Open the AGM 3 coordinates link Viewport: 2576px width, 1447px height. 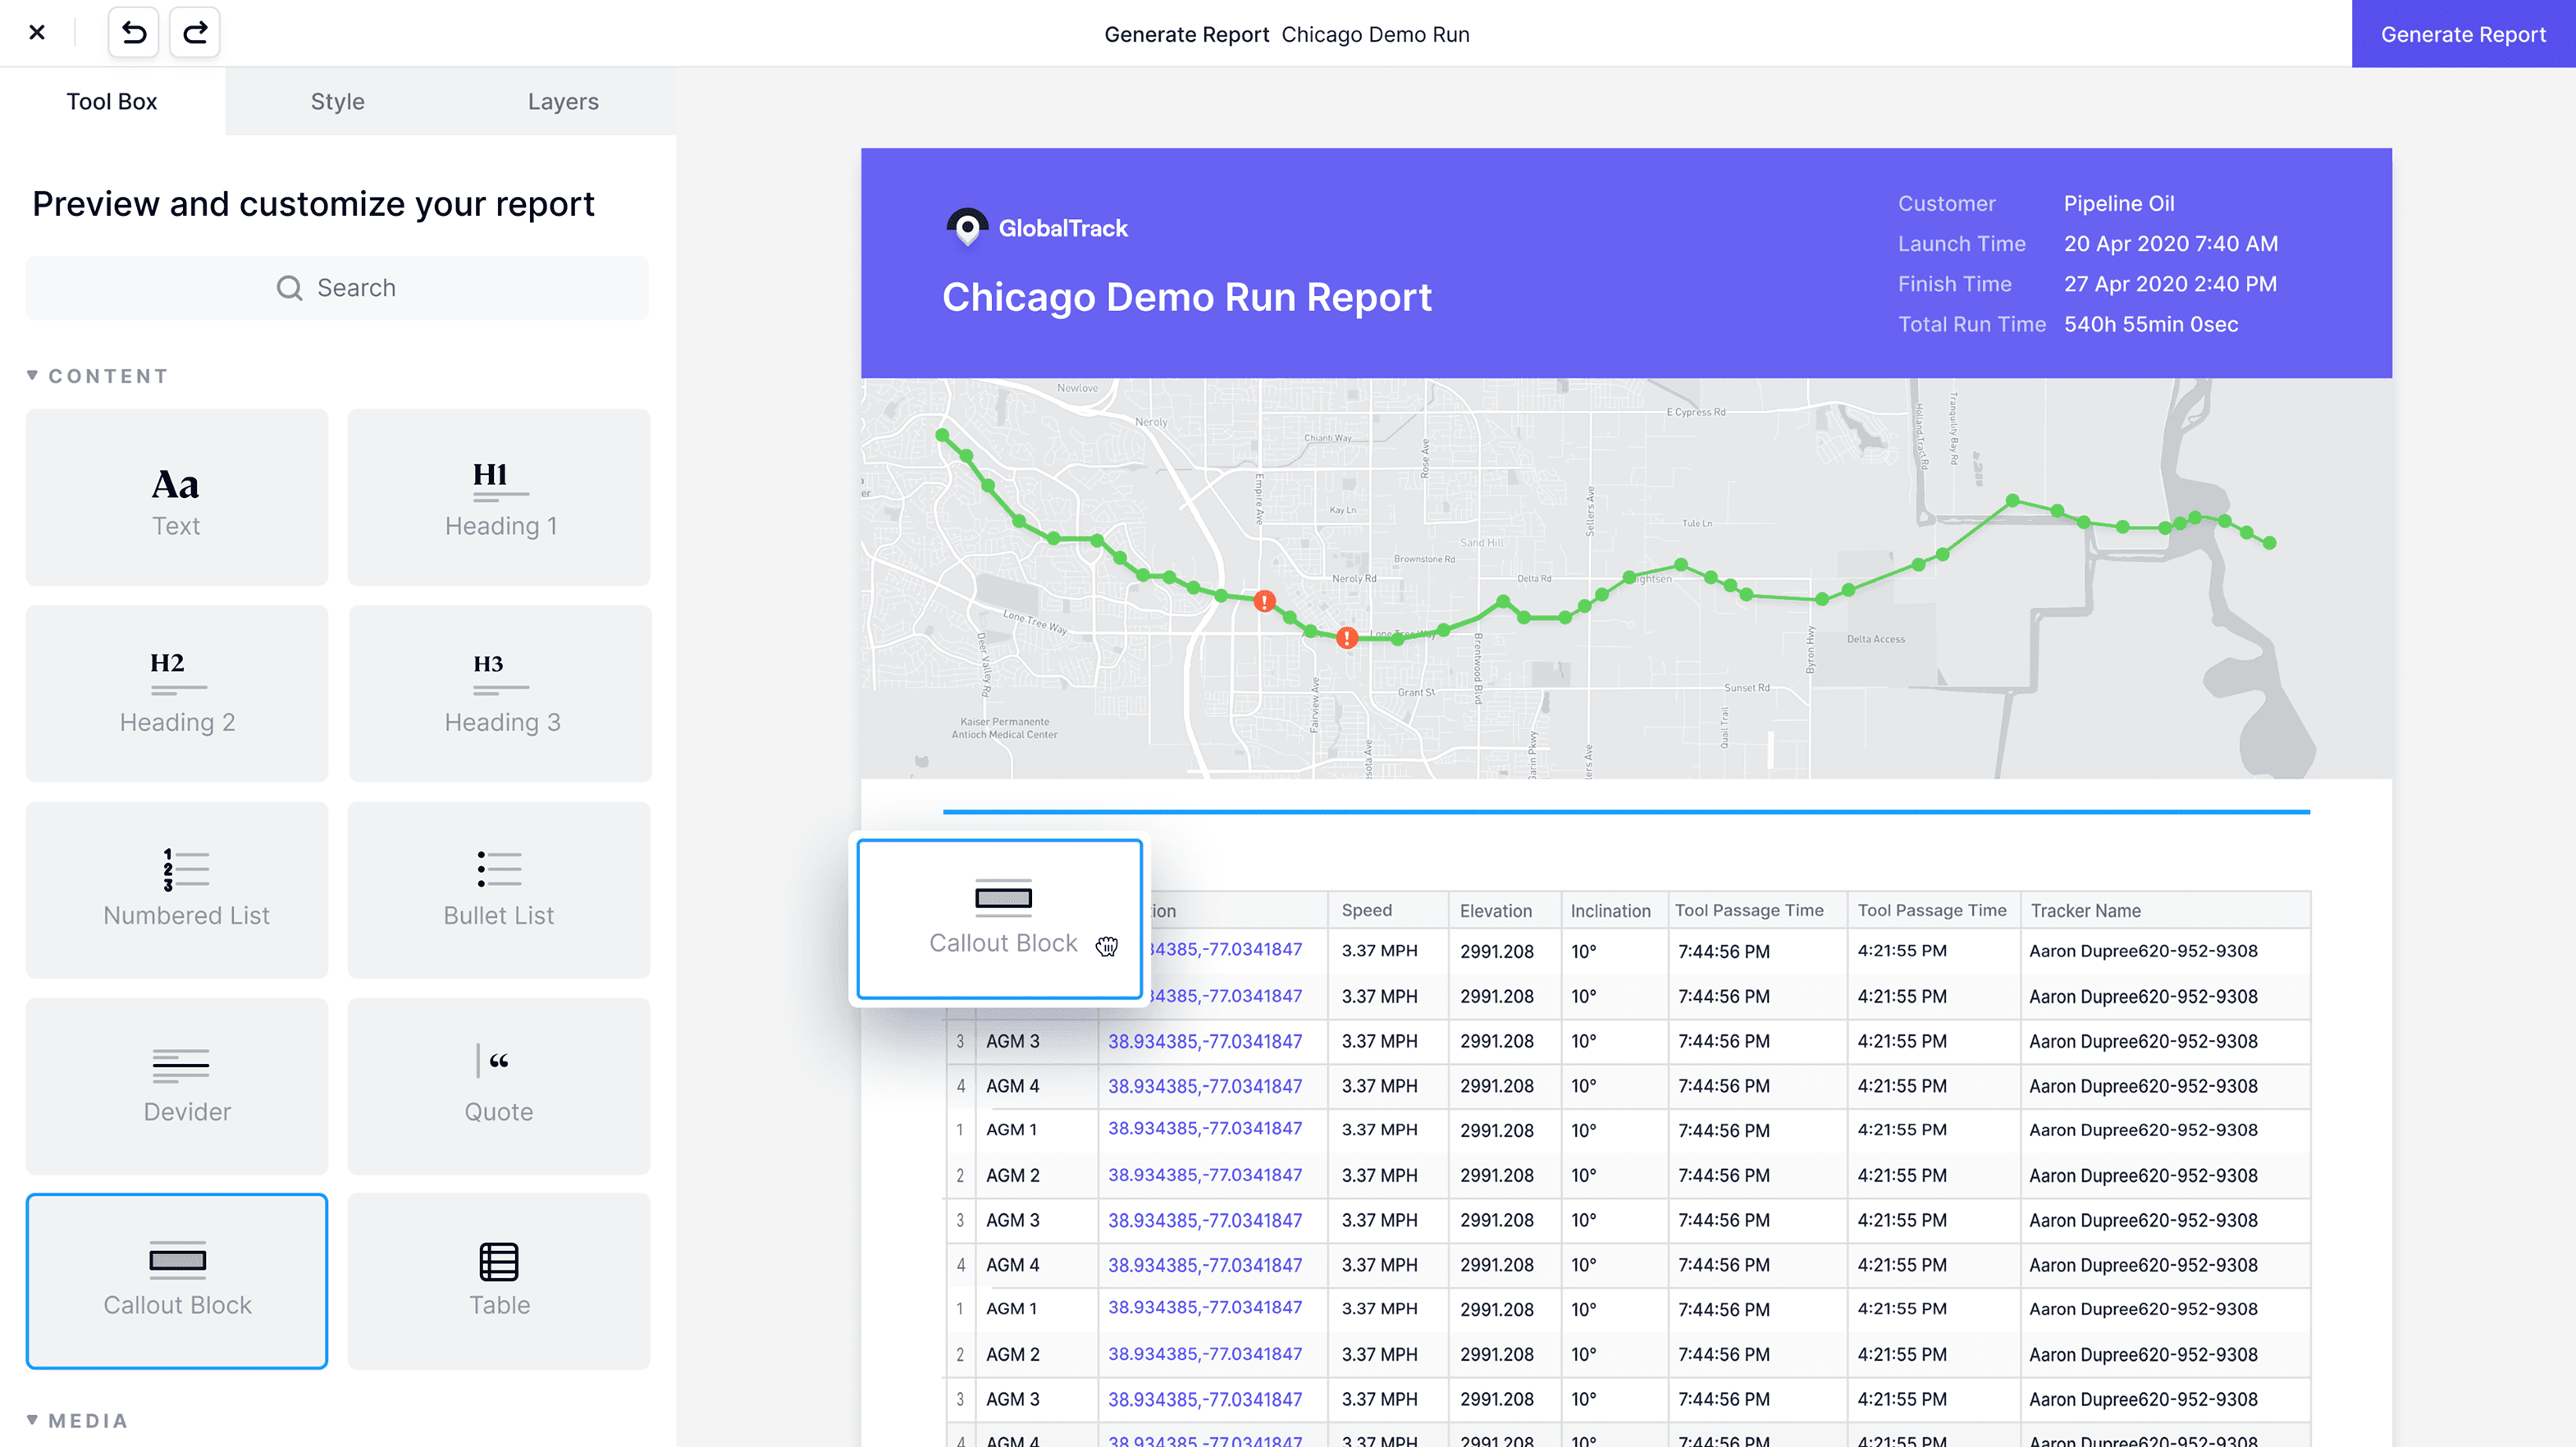[x=1204, y=1041]
